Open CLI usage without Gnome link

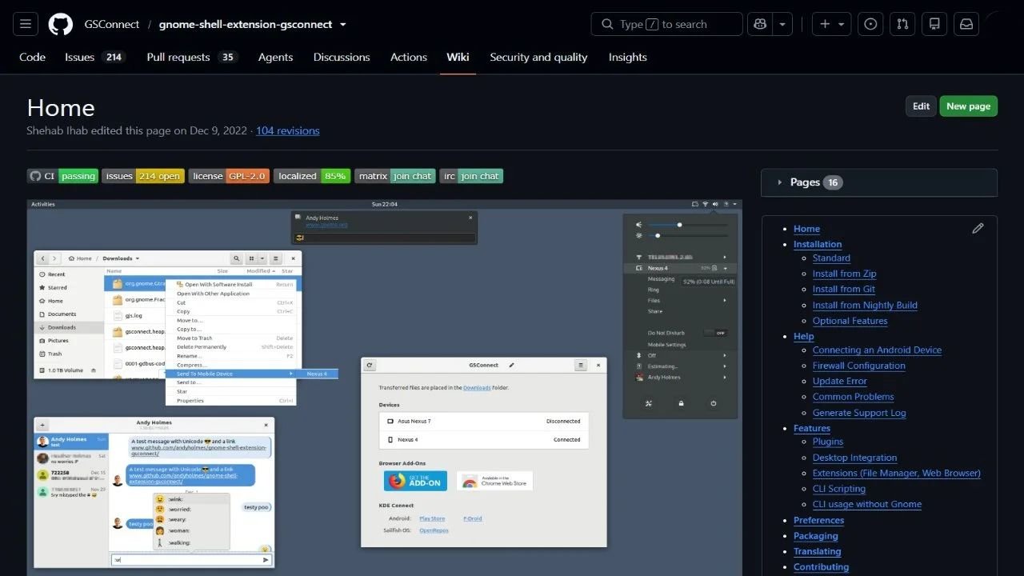click(x=867, y=504)
